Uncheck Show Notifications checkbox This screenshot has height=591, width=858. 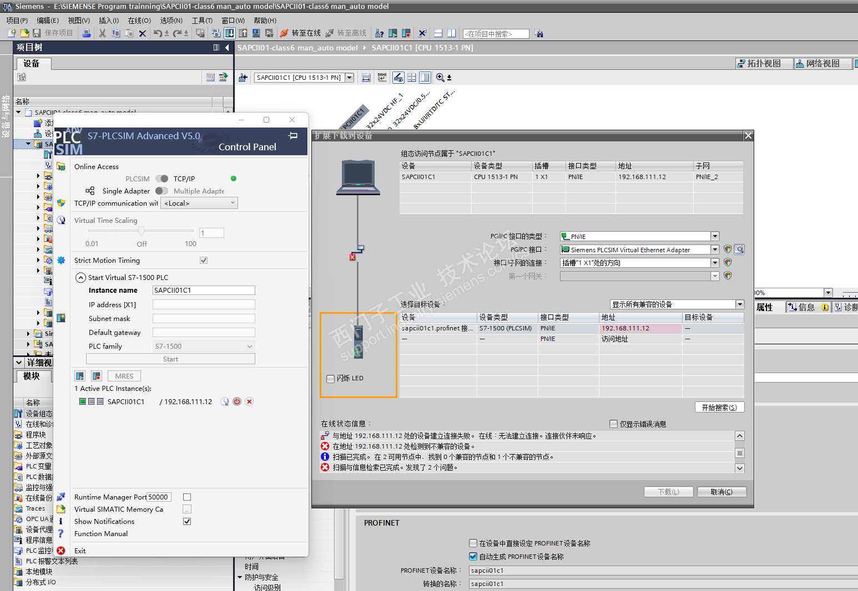point(187,522)
